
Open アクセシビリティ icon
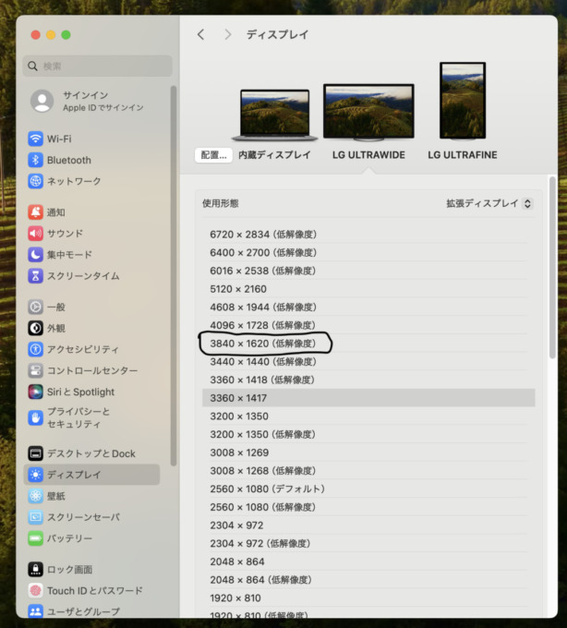[35, 349]
